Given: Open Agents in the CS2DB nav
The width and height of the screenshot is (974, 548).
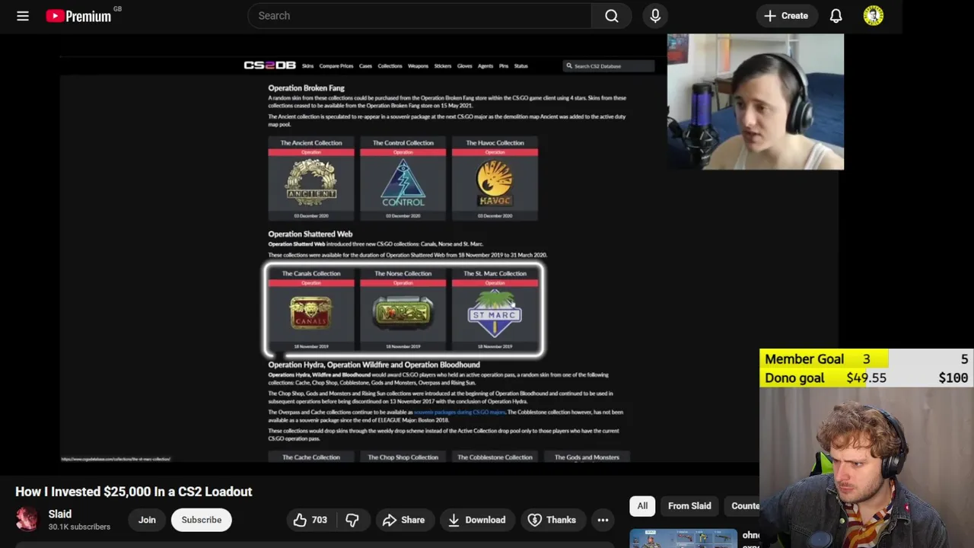Looking at the screenshot, I should coord(485,66).
